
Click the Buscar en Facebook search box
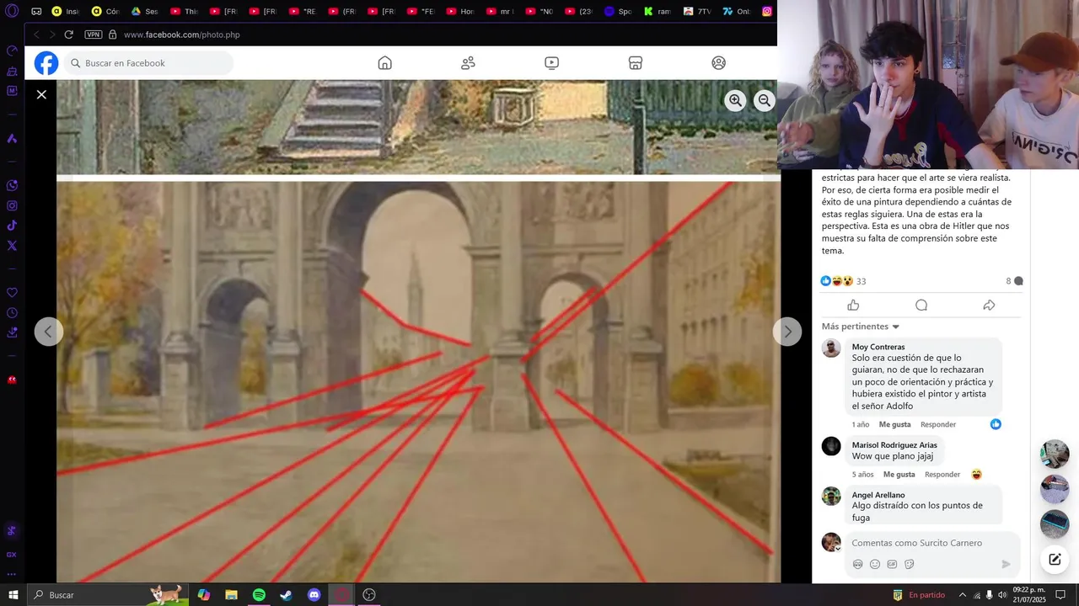[148, 63]
